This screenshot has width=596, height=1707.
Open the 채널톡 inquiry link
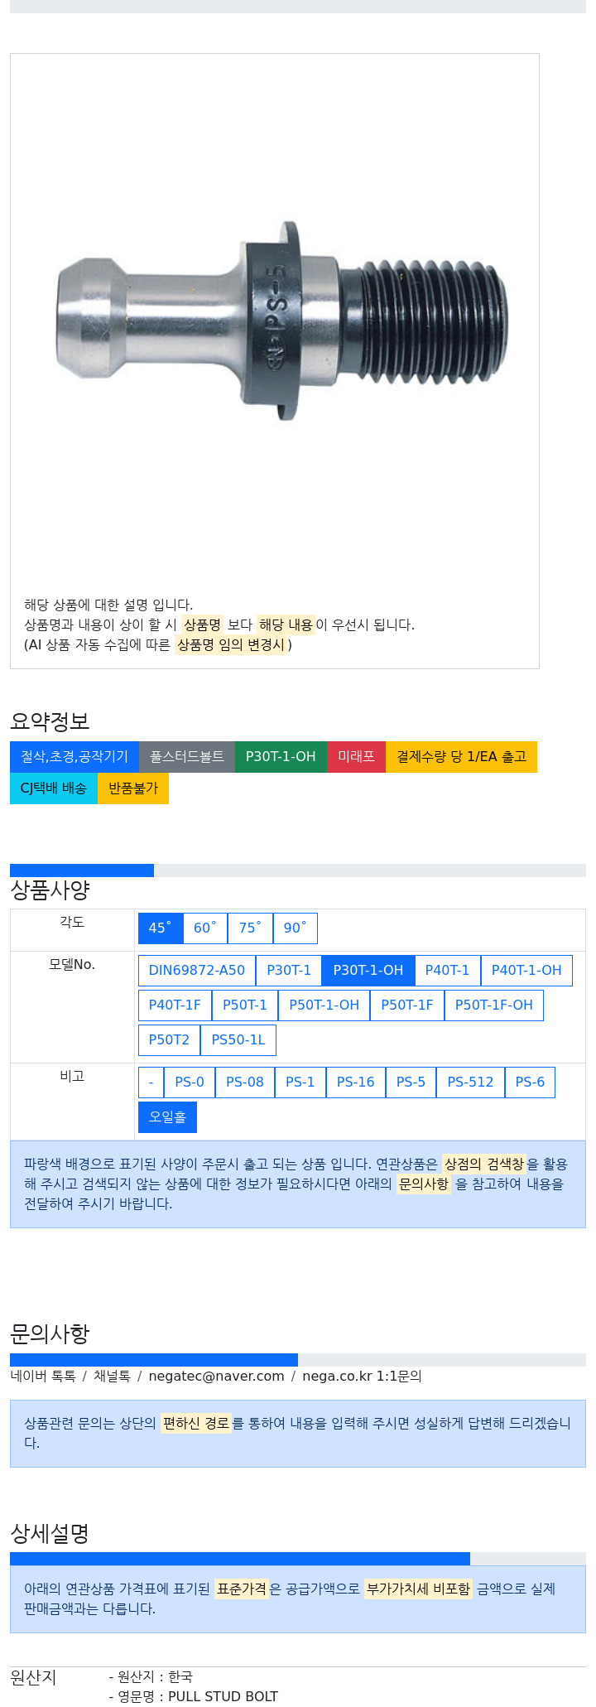point(112,1376)
